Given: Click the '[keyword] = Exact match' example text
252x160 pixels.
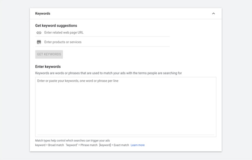Looking at the screenshot, I should (x=114, y=145).
